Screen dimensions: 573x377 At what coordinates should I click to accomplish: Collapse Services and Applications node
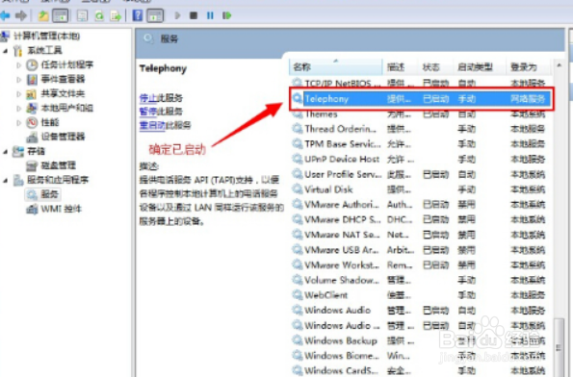[x=5, y=180]
